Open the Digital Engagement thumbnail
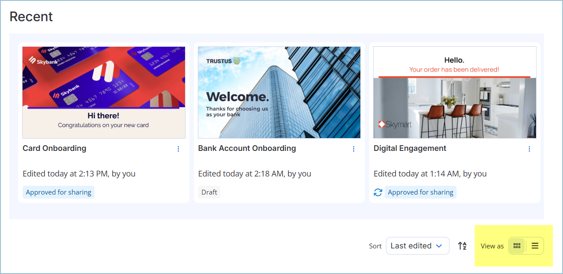The height and width of the screenshot is (274, 563). click(x=454, y=92)
